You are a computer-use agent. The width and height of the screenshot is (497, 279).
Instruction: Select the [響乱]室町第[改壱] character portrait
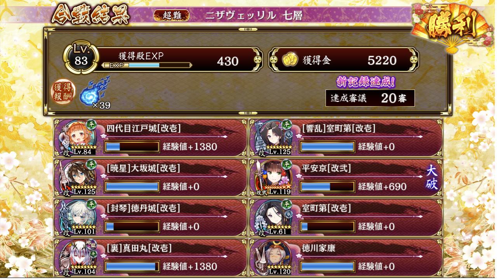click(x=274, y=137)
